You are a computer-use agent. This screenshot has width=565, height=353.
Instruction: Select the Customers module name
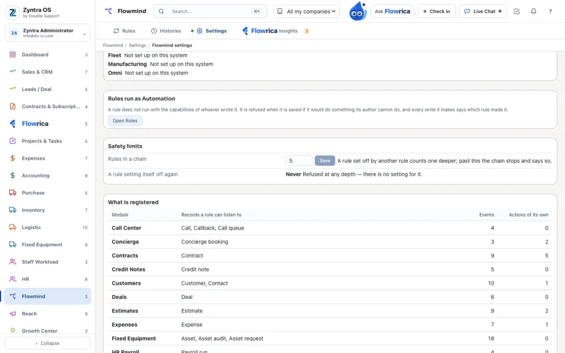[126, 283]
